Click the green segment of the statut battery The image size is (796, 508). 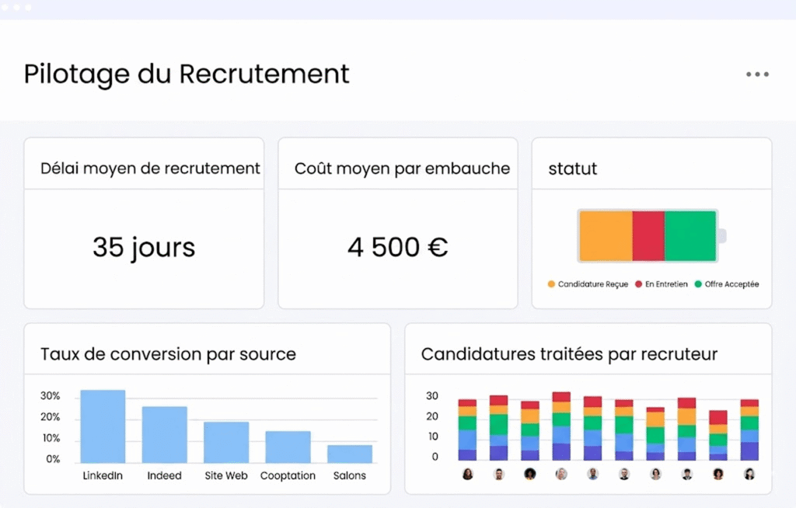pos(690,236)
